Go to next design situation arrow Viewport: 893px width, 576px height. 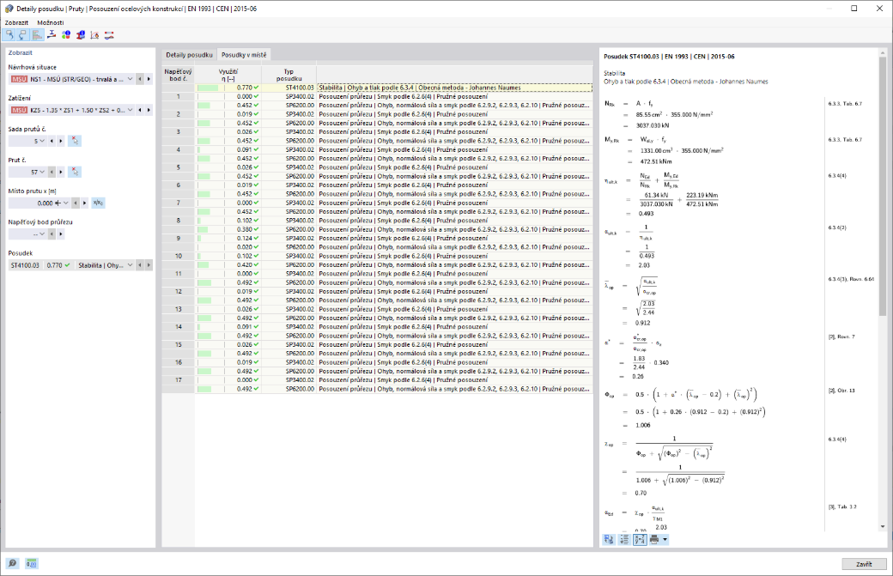tap(149, 79)
